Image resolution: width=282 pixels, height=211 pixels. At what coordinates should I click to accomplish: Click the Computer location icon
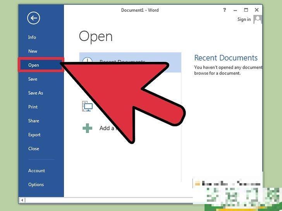tap(88, 106)
